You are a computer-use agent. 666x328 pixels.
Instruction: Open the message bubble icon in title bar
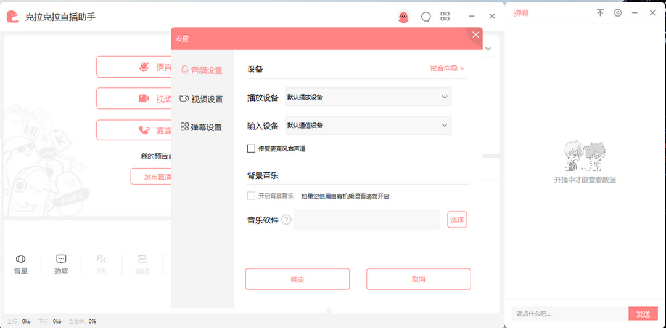425,17
